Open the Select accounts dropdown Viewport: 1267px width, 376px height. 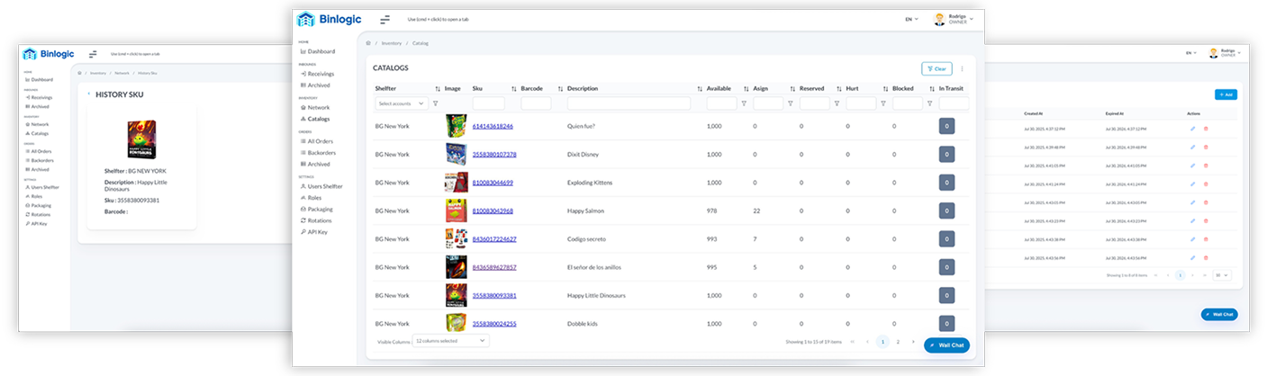[x=402, y=103]
